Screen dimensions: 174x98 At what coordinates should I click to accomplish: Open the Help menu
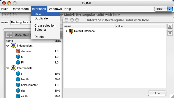pyautogui.click(x=68, y=9)
